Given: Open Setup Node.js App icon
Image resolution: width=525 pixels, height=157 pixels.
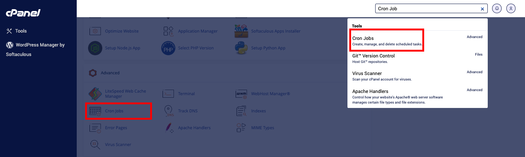Looking at the screenshot, I should pyautogui.click(x=95, y=48).
